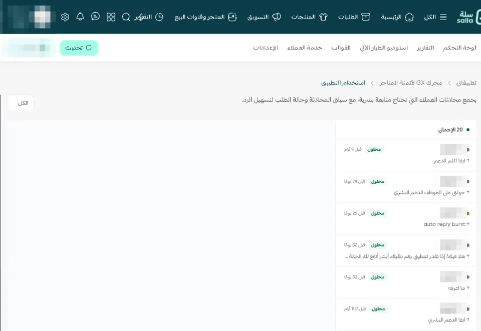Open the apps grid icon

tap(111, 17)
